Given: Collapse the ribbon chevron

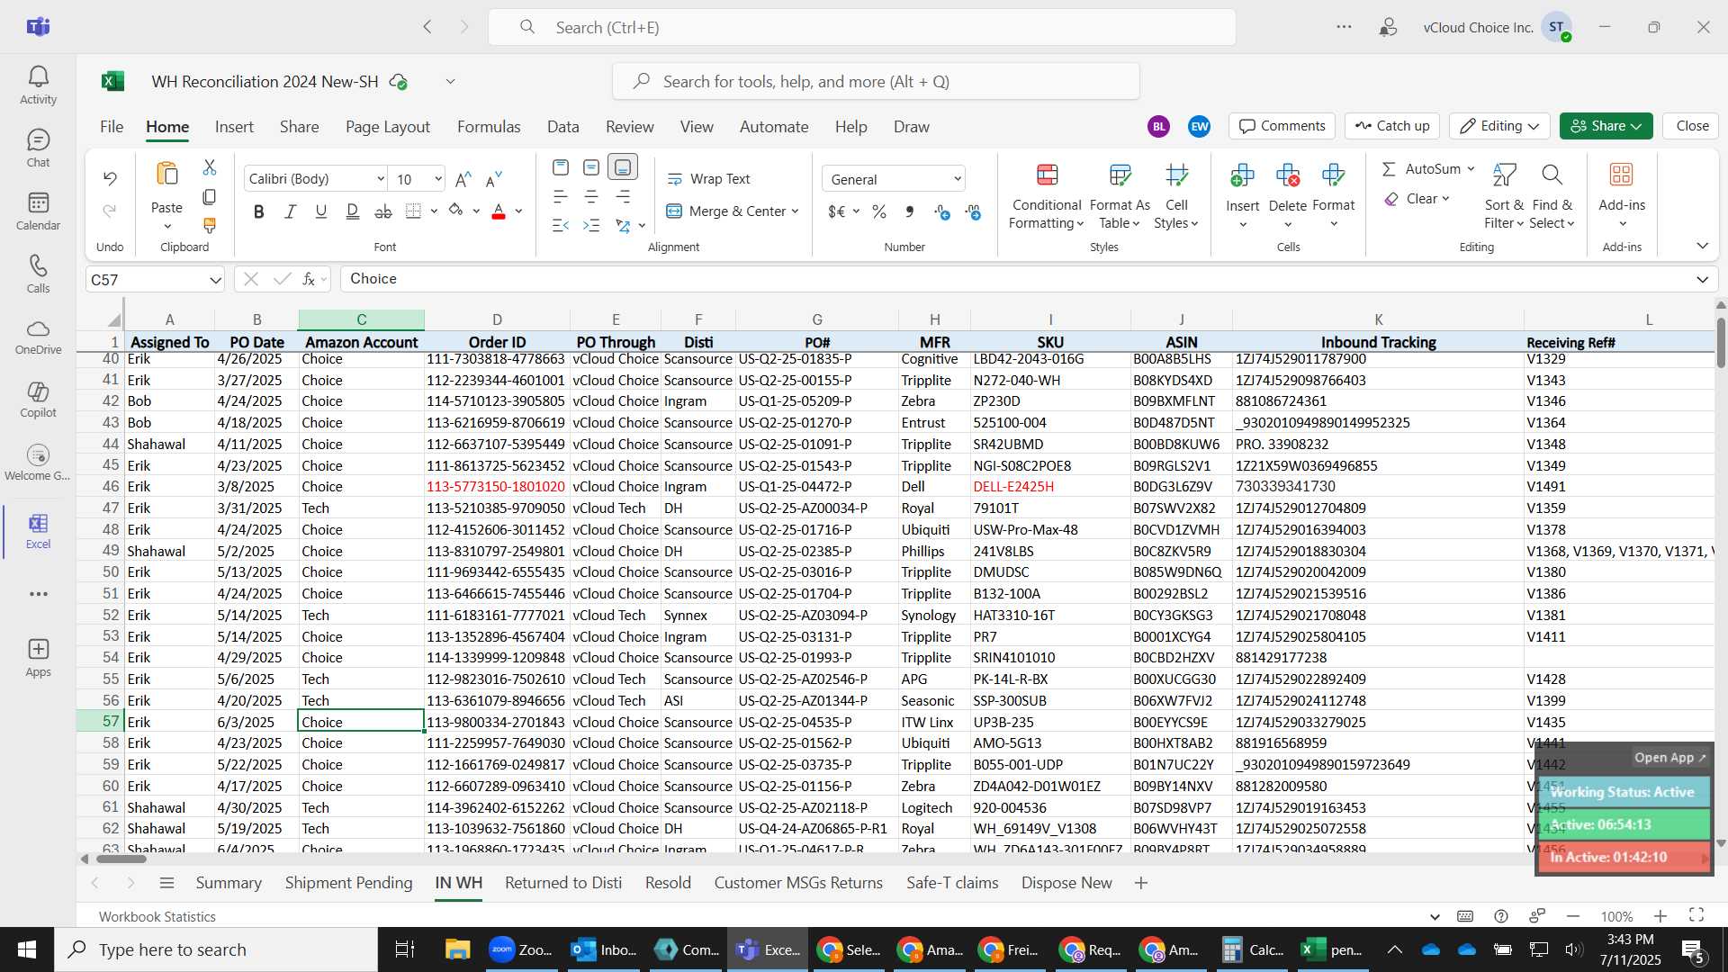Looking at the screenshot, I should point(1702,246).
